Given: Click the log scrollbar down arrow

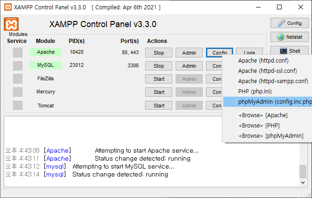Looking at the screenshot, I should point(303,183).
